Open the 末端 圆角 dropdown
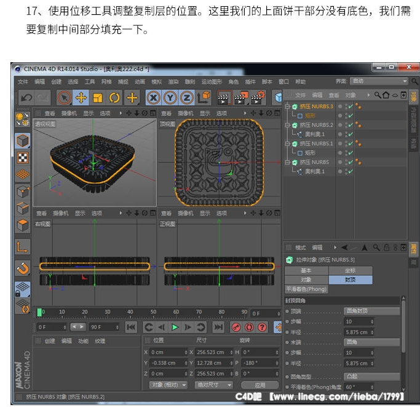 [x=371, y=342]
